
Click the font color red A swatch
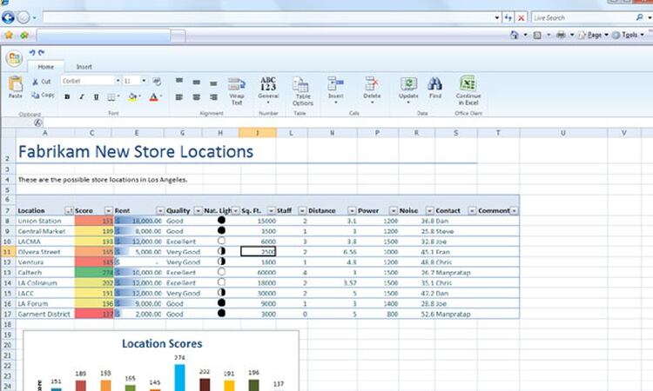(153, 97)
